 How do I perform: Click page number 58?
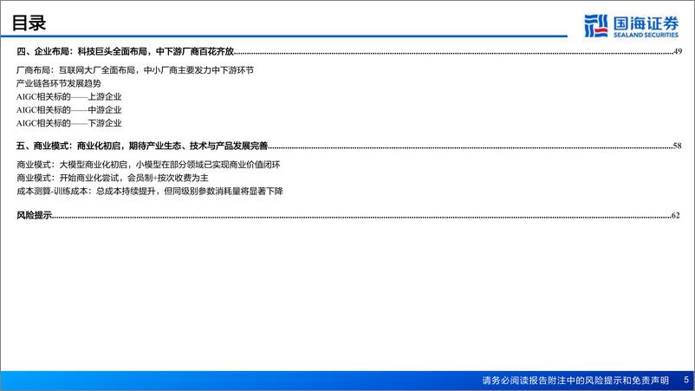point(677,146)
